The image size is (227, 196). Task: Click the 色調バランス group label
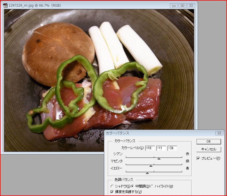point(124,180)
